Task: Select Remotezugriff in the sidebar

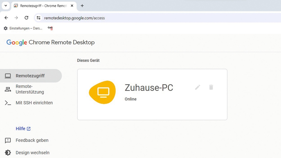Action: pos(31,76)
